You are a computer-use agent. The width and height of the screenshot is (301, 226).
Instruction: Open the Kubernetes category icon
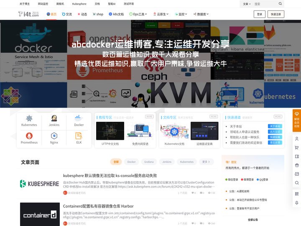coord(29,121)
